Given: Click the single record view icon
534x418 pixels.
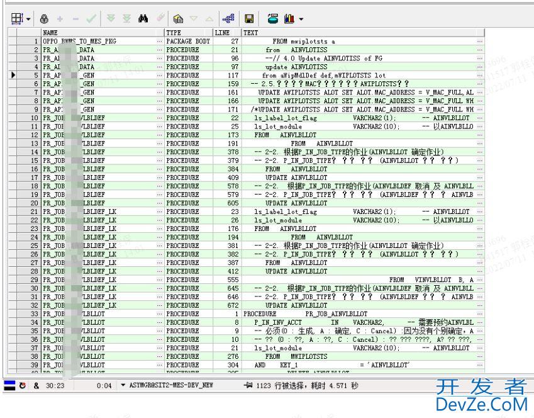Looking at the screenshot, I should [273, 18].
